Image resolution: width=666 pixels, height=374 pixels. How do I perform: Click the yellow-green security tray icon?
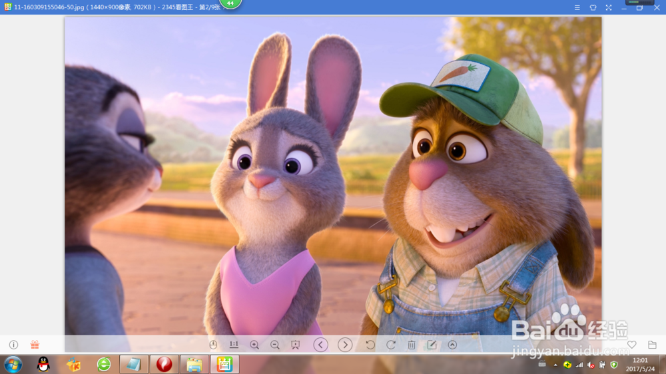point(567,365)
